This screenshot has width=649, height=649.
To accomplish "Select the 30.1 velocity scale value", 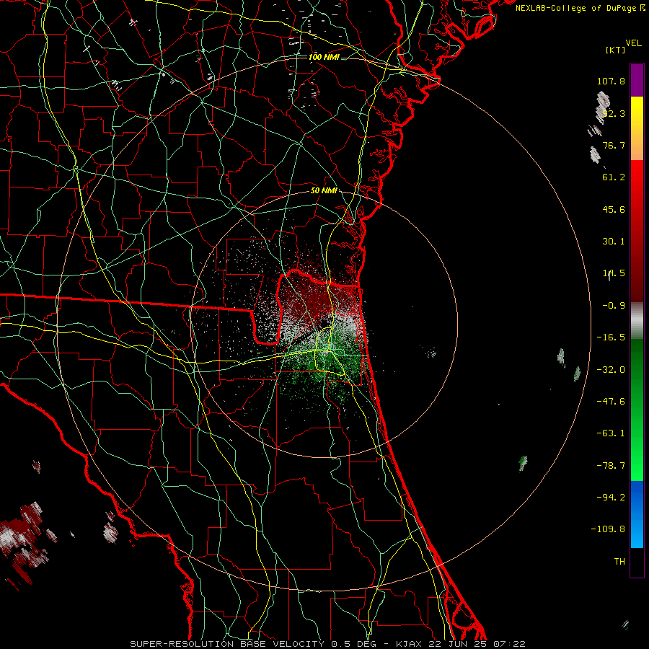I will click(x=614, y=242).
